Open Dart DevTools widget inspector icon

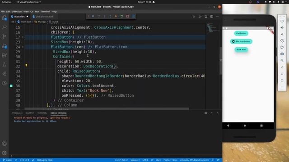point(133,16)
